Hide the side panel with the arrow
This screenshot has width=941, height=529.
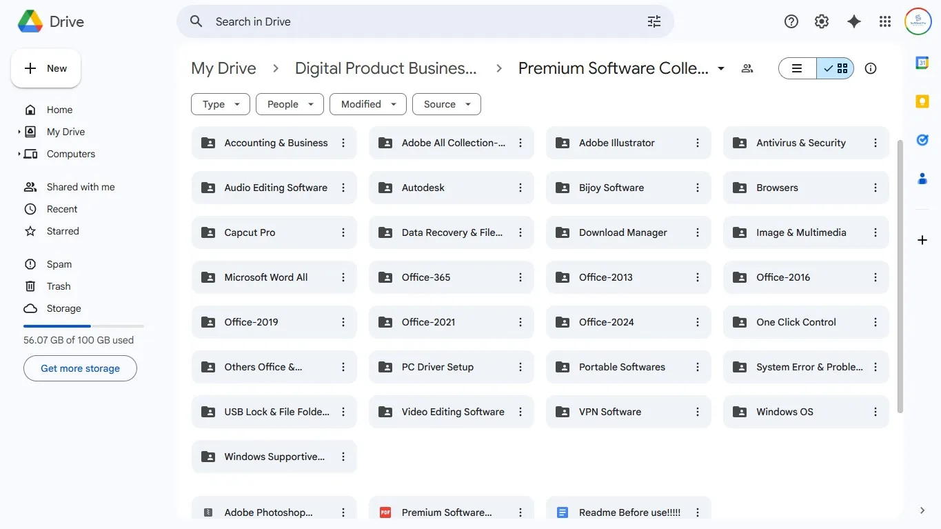922,510
